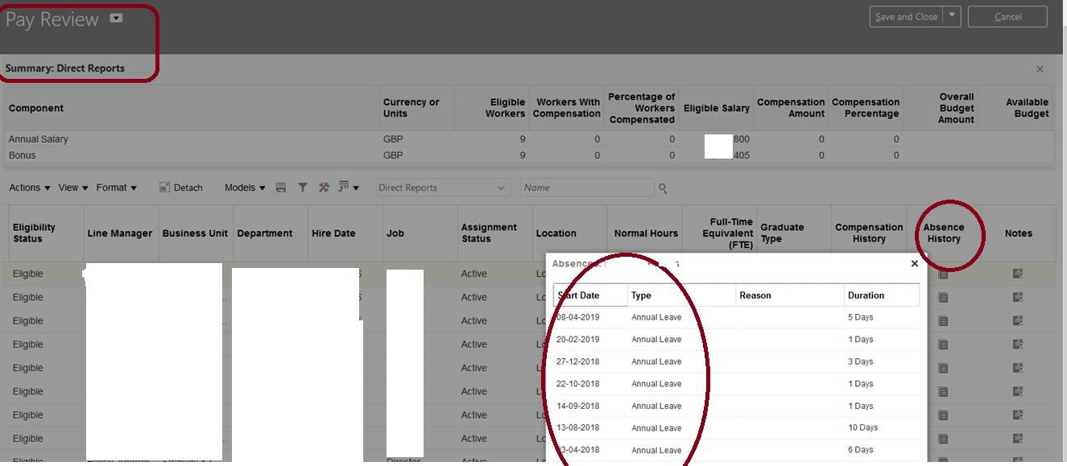Click the Hire Date column header
This screenshot has height=466, width=1067.
[x=345, y=233]
